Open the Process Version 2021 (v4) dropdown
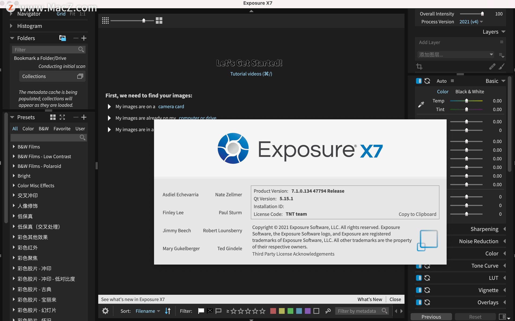515x321 pixels. tap(471, 22)
